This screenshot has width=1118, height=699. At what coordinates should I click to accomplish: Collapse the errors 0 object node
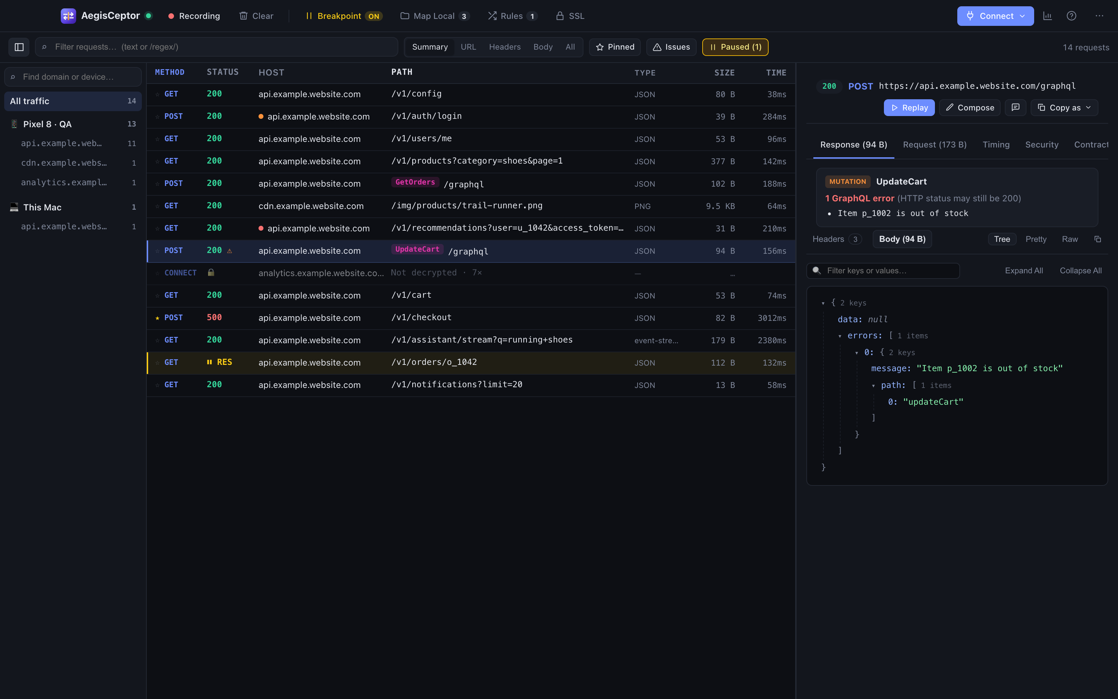857,353
